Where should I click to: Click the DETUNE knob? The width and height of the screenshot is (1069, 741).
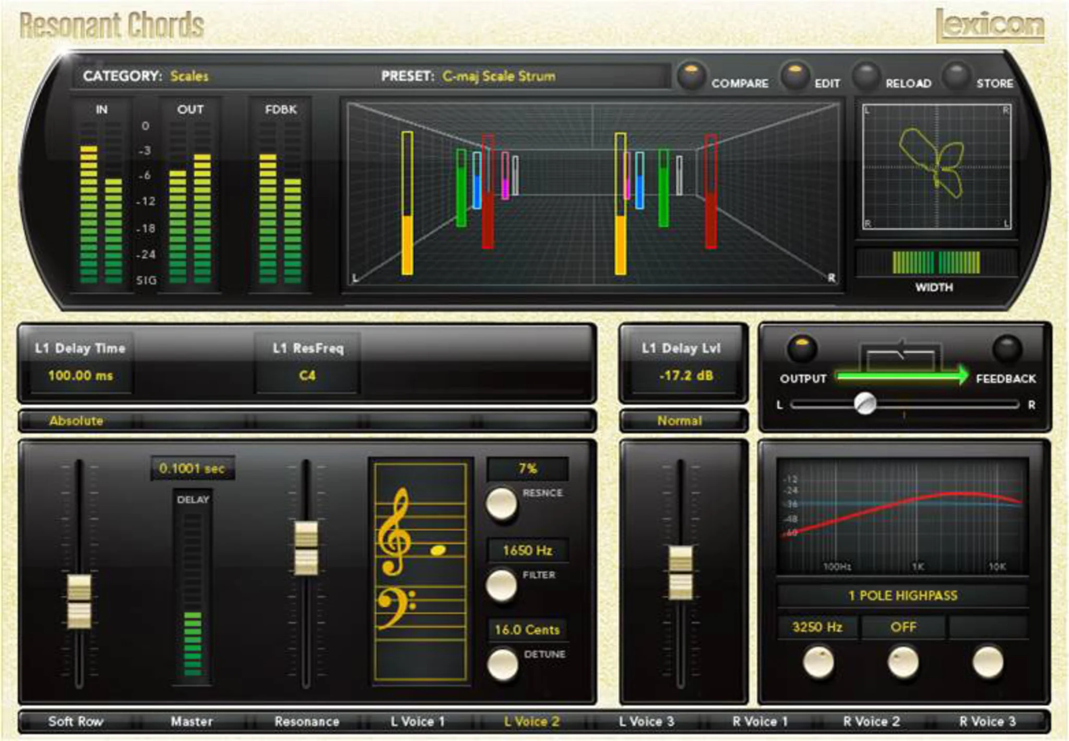click(x=502, y=664)
